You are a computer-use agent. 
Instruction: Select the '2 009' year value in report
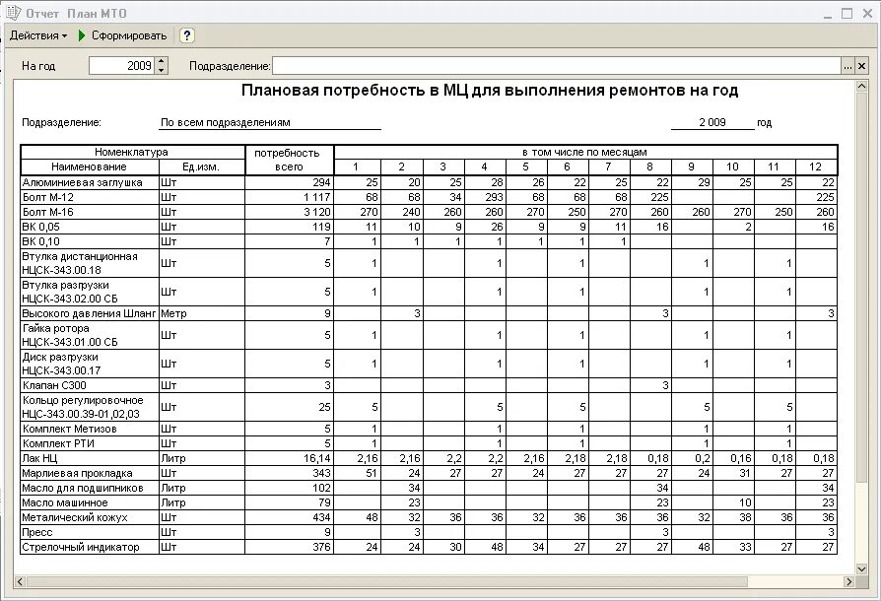712,122
